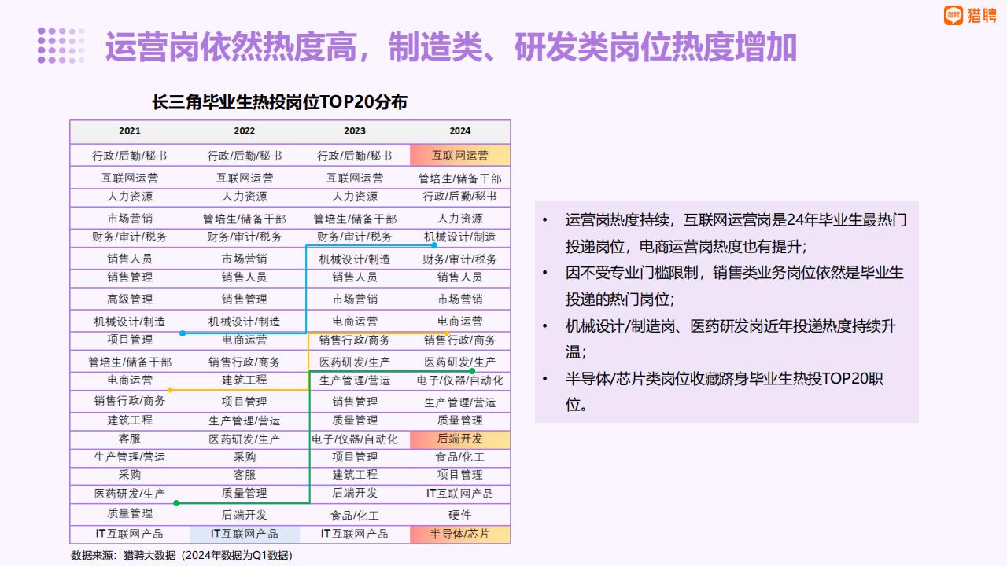
Task: Click 食品/化工 in the 2024 column
Action: click(x=460, y=457)
